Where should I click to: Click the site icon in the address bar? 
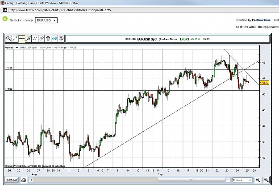coord(4,10)
